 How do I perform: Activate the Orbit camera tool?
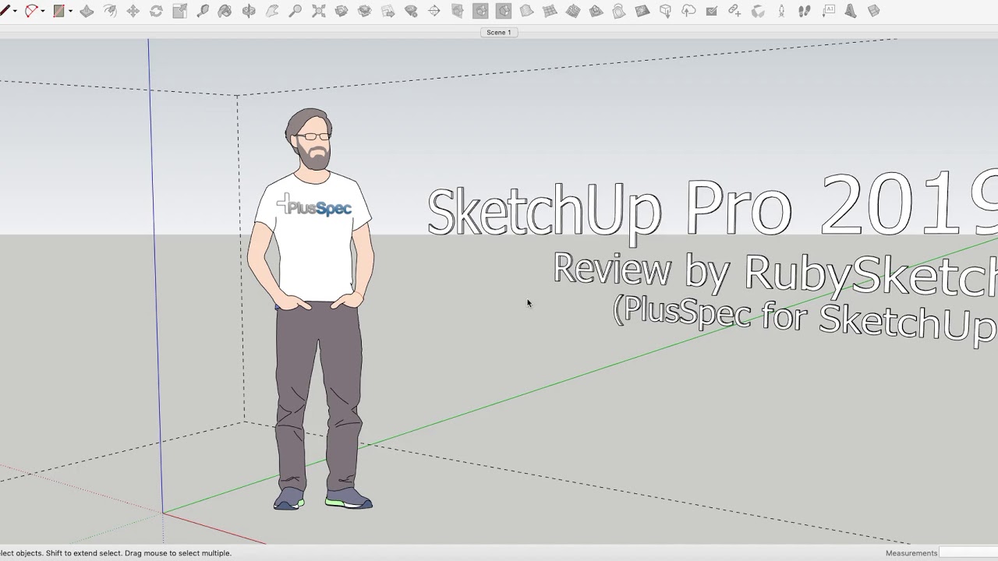[x=249, y=11]
